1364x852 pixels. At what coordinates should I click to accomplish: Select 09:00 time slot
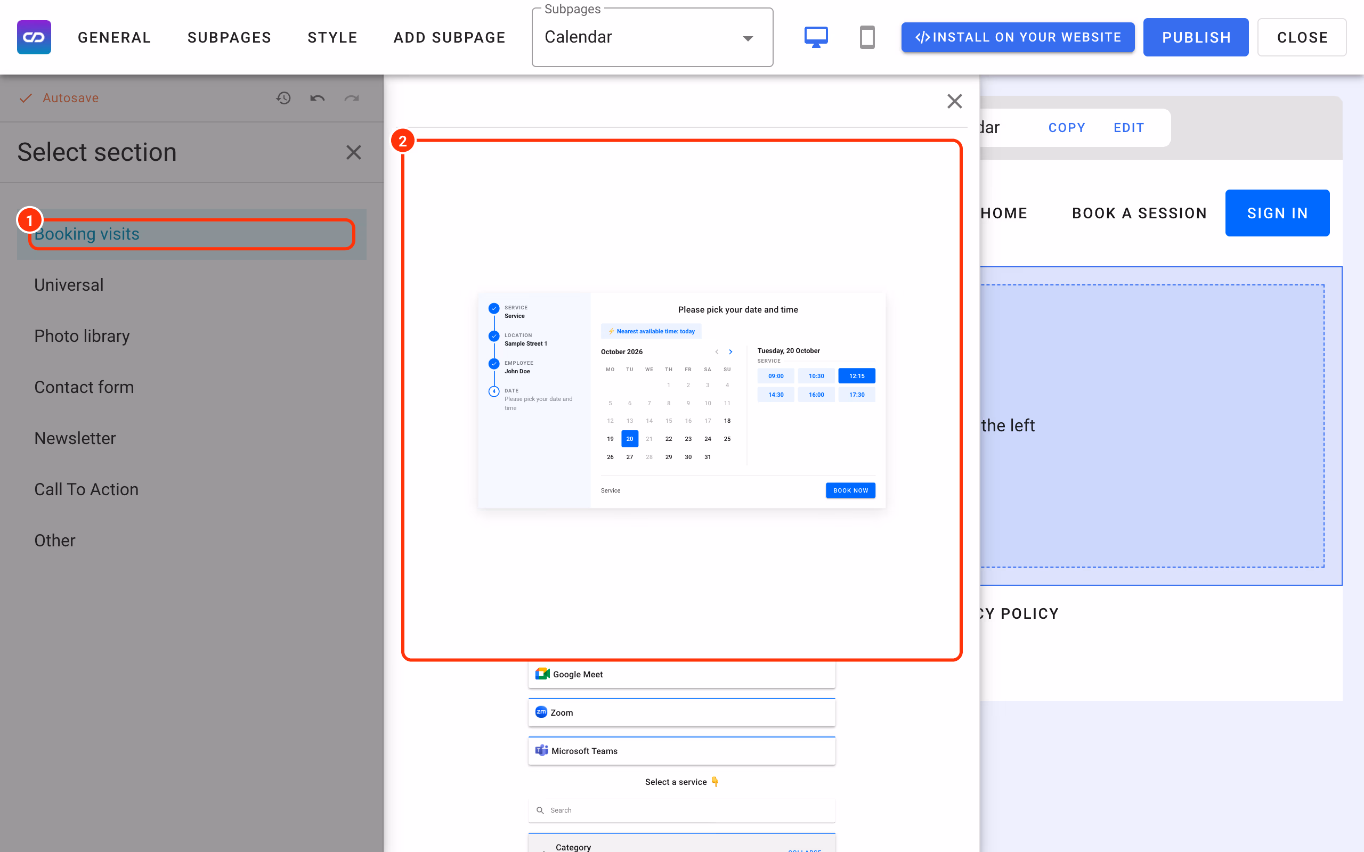pos(776,376)
